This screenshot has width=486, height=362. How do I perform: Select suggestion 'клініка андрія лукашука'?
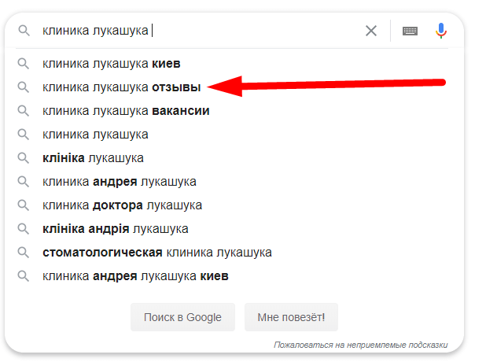[x=116, y=228]
